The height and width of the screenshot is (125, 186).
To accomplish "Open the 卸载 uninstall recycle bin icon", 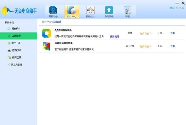I will click(127, 10).
